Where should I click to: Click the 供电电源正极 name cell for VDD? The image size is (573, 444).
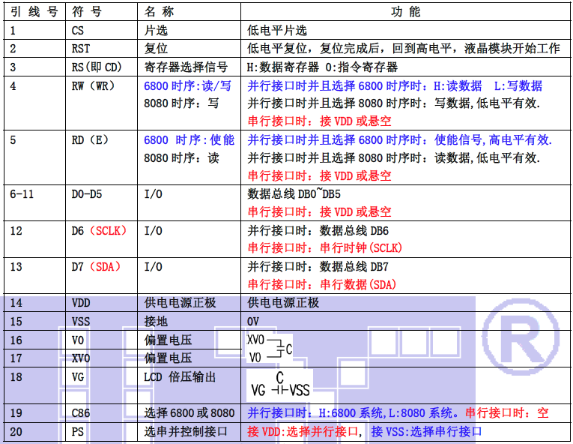click(179, 303)
